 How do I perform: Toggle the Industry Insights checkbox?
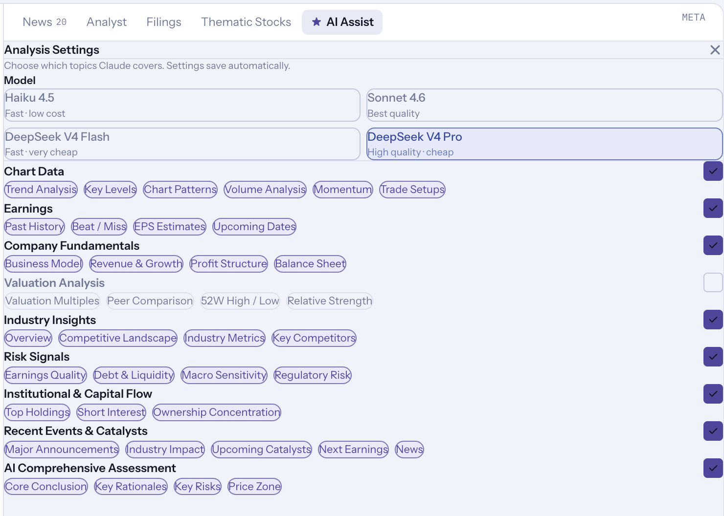(x=713, y=320)
